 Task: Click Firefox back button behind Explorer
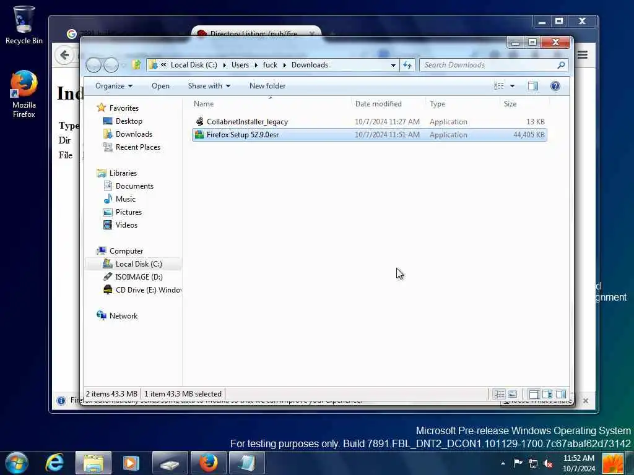64,55
